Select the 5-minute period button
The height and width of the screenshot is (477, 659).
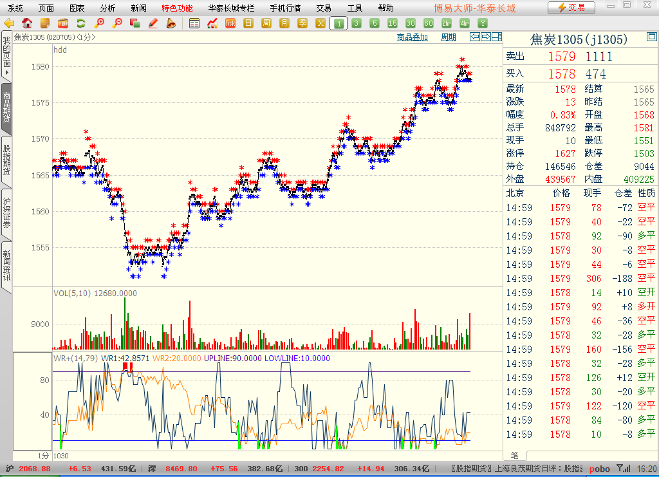pyautogui.click(x=375, y=23)
